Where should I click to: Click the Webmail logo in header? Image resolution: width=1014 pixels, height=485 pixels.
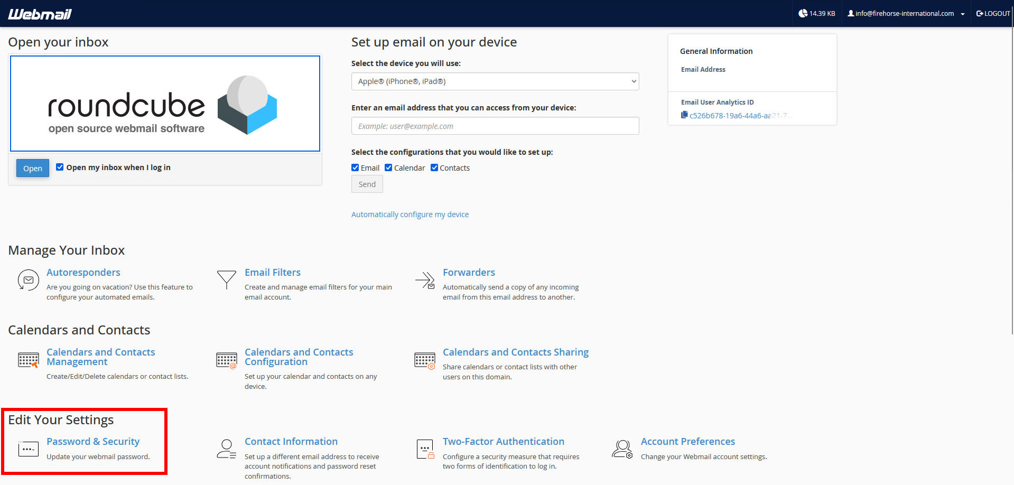tap(40, 14)
